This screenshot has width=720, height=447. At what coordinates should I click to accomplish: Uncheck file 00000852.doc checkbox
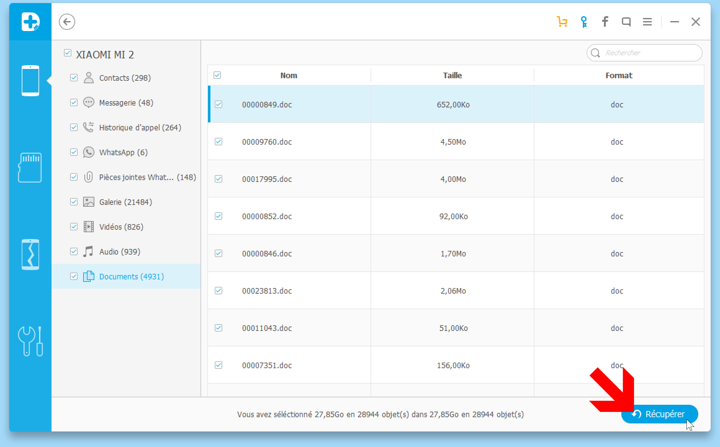pos(218,216)
